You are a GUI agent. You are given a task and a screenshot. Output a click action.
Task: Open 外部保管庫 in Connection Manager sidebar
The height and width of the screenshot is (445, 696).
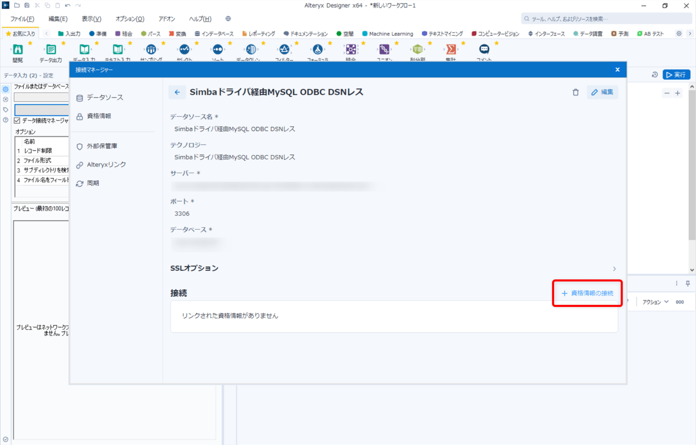coord(97,146)
